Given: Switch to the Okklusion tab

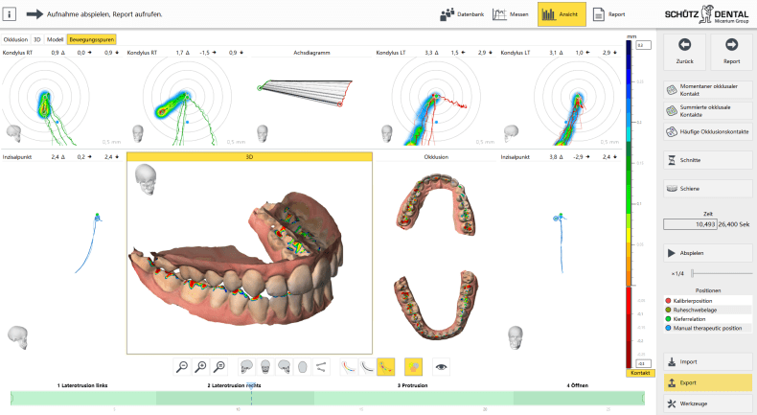Looking at the screenshot, I should point(15,39).
